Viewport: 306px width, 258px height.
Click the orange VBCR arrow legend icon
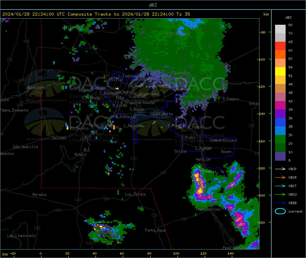pos(280,177)
